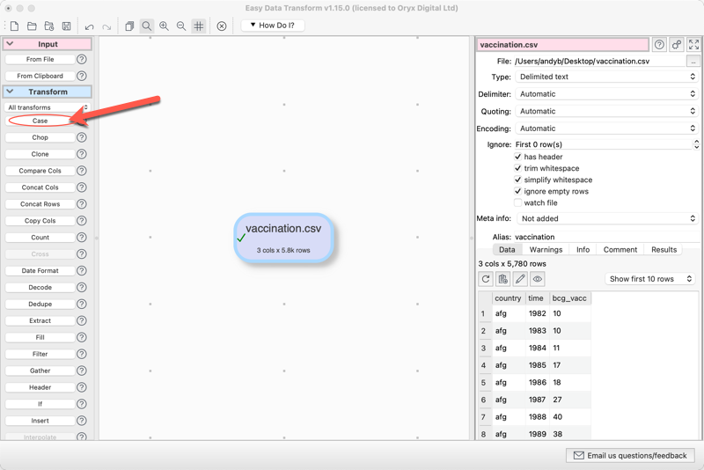Click the 'From File' input button
Image resolution: width=704 pixels, height=470 pixels.
pyautogui.click(x=40, y=59)
